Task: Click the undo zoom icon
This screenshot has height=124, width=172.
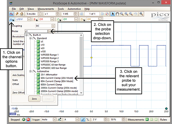Action: pos(136,14)
